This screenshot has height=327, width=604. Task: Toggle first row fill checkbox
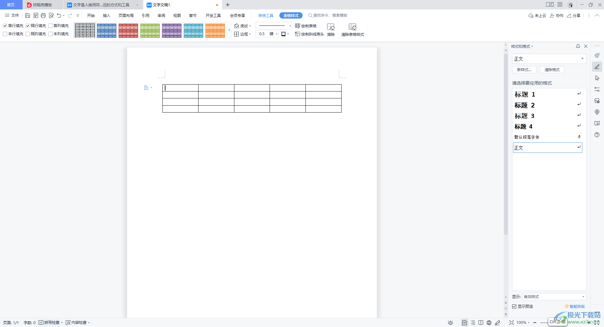(5, 26)
